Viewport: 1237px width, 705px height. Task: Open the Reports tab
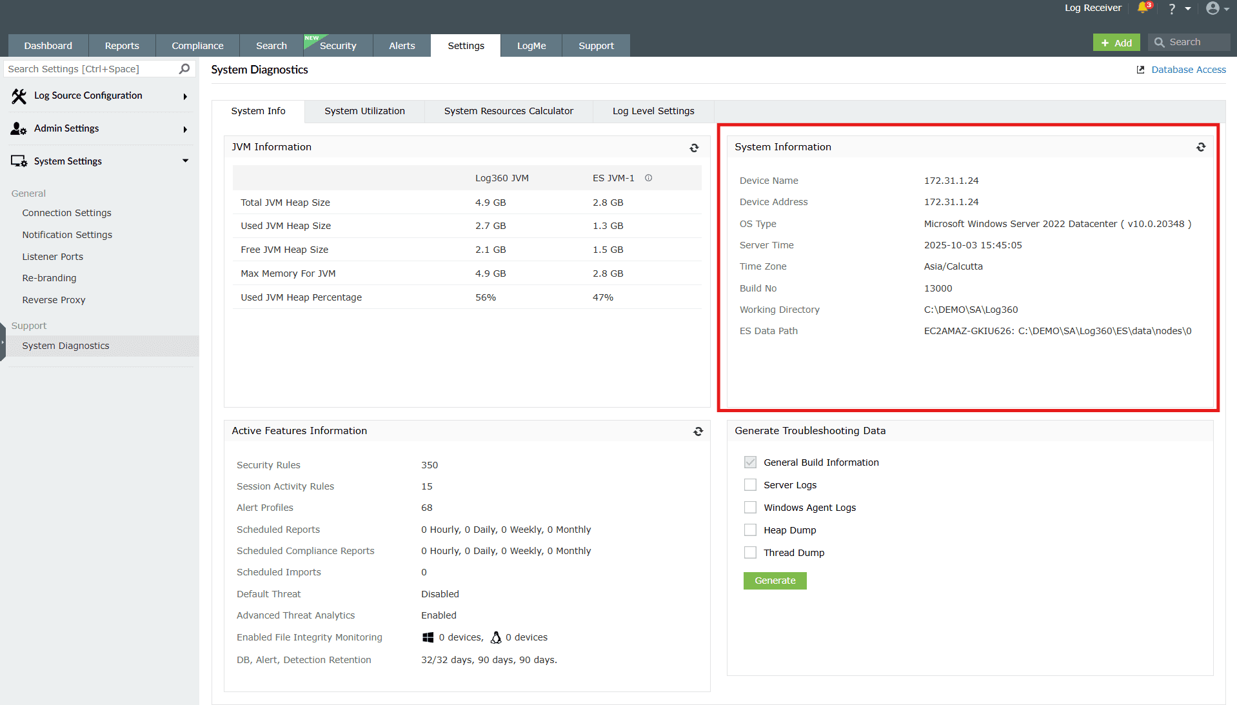(x=122, y=46)
